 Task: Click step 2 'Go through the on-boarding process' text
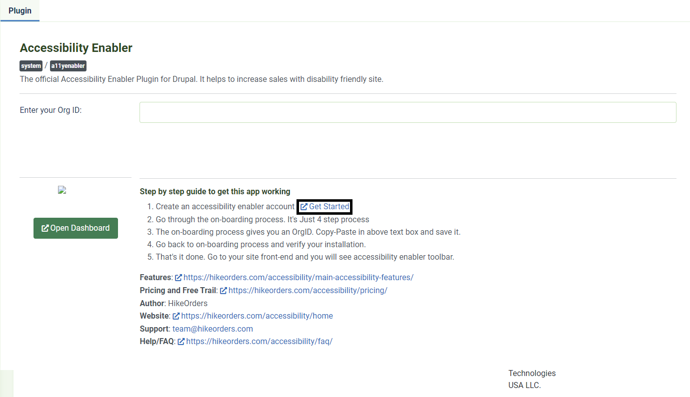click(x=262, y=219)
